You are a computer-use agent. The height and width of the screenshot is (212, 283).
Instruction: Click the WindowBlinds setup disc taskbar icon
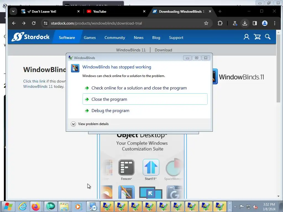click(x=93, y=206)
